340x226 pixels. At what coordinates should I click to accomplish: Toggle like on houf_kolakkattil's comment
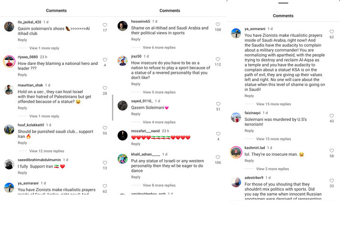click(105, 128)
